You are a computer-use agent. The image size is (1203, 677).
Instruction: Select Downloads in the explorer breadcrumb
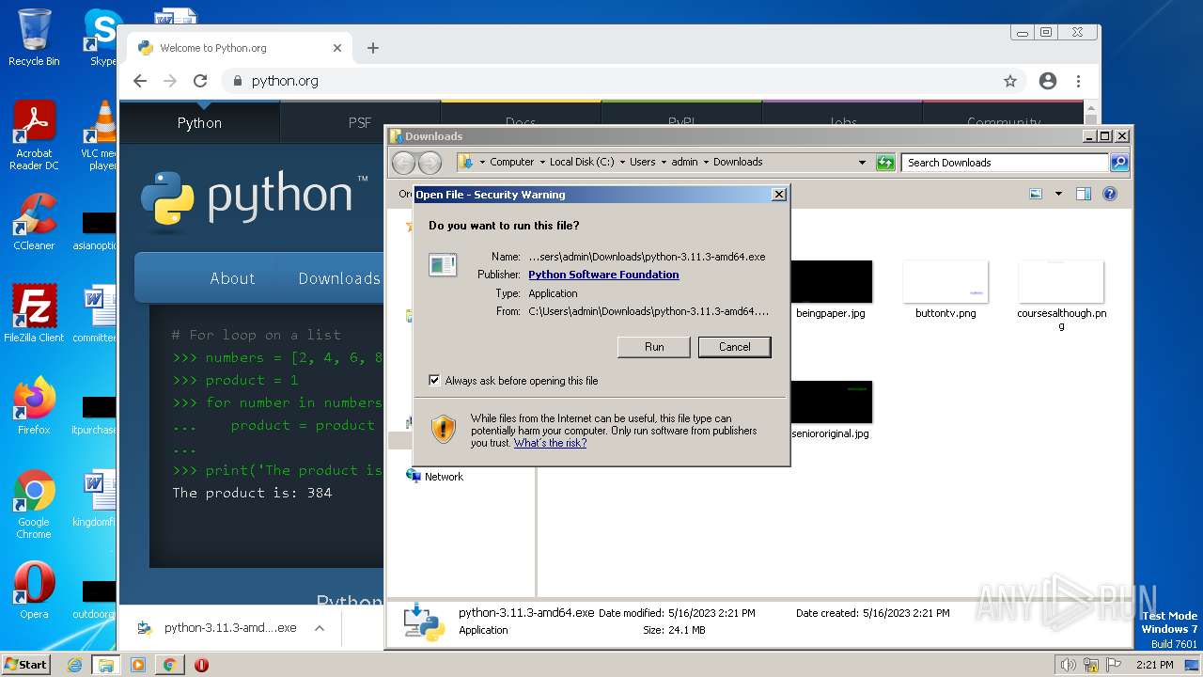point(738,162)
